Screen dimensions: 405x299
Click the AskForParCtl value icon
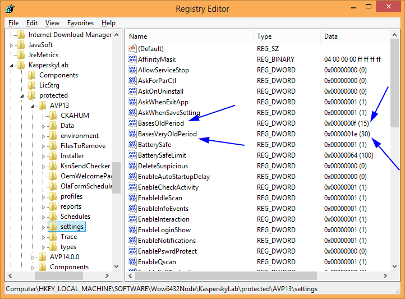click(x=132, y=80)
